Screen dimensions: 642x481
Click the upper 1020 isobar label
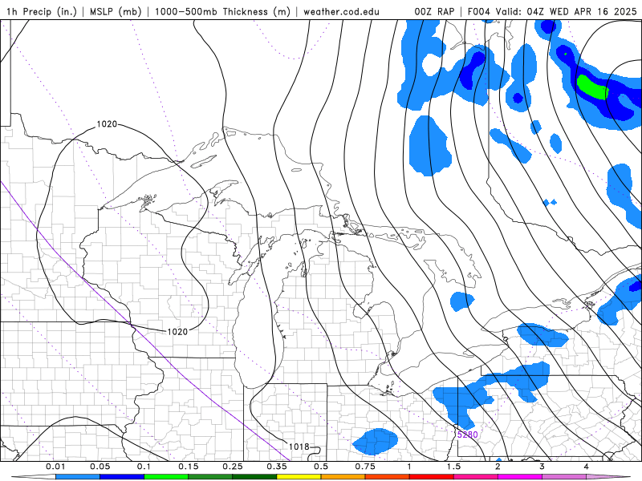click(107, 124)
